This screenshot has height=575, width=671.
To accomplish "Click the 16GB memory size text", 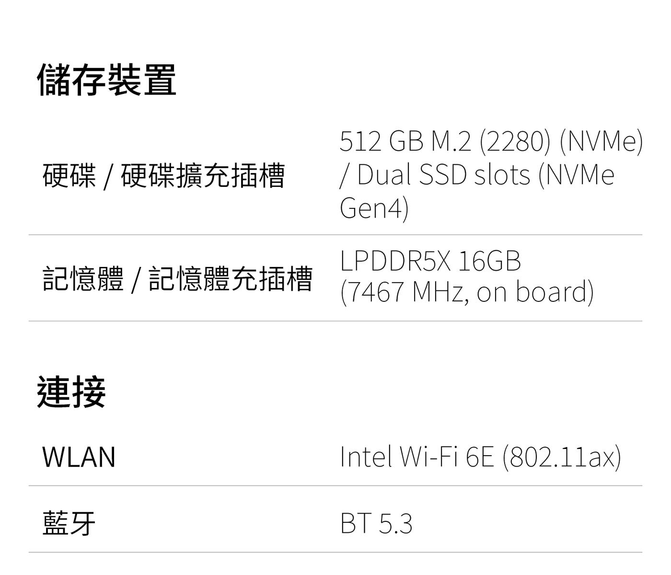I will click(x=489, y=262).
